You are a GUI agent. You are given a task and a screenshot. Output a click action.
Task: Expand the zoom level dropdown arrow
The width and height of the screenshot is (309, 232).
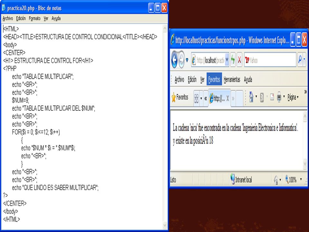click(301, 179)
